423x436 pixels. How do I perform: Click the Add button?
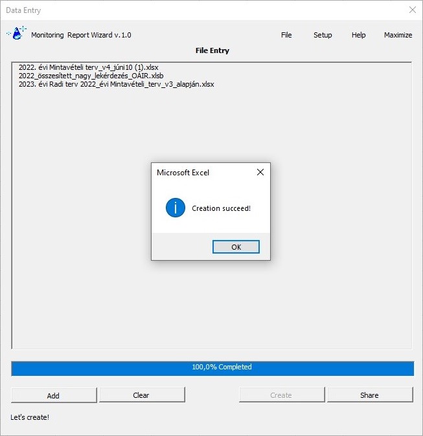click(x=54, y=395)
